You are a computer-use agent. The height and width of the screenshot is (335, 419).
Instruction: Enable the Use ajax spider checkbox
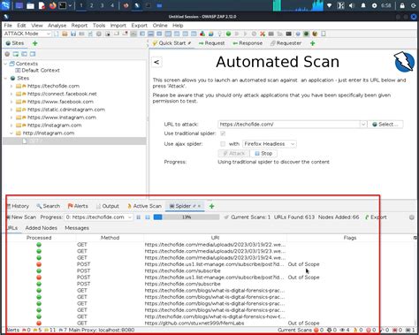223,144
